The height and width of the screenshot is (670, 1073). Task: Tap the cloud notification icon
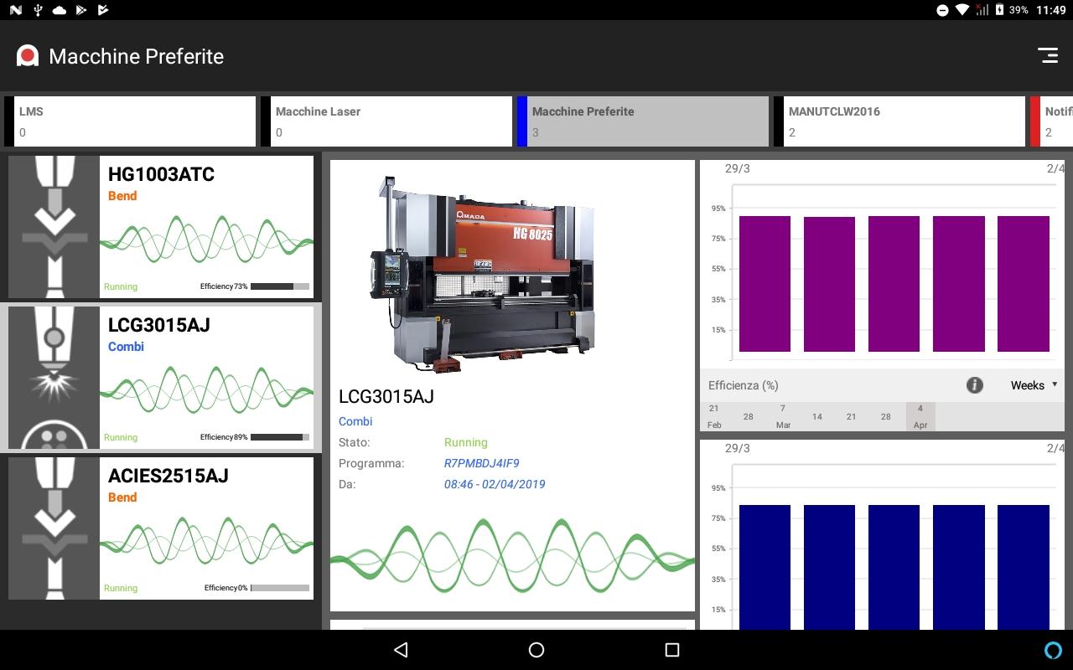point(59,10)
